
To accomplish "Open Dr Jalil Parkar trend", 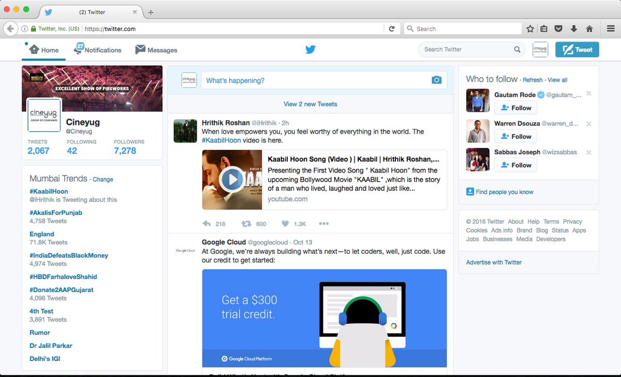I will point(51,345).
